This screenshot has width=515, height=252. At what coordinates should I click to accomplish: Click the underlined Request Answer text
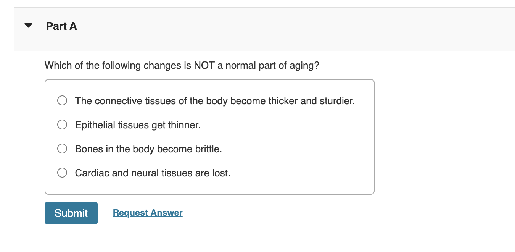(147, 213)
